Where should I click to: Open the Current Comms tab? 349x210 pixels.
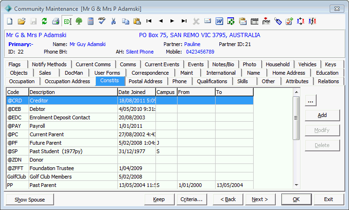click(93, 64)
